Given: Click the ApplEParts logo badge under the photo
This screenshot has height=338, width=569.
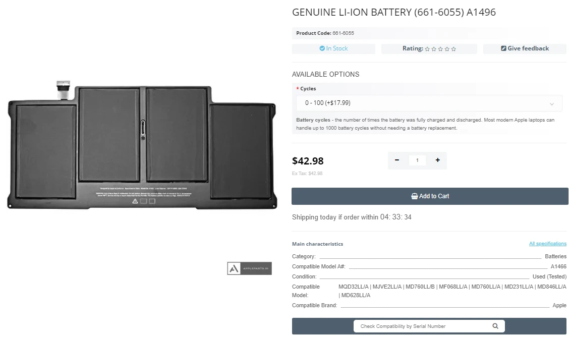Looking at the screenshot, I should pyautogui.click(x=249, y=268).
